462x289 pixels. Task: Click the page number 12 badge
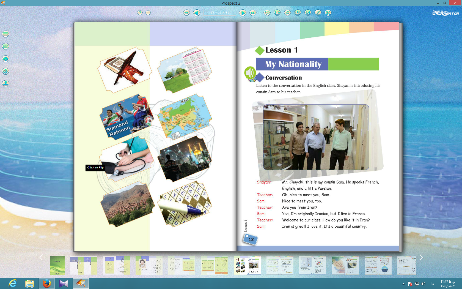pos(251,239)
